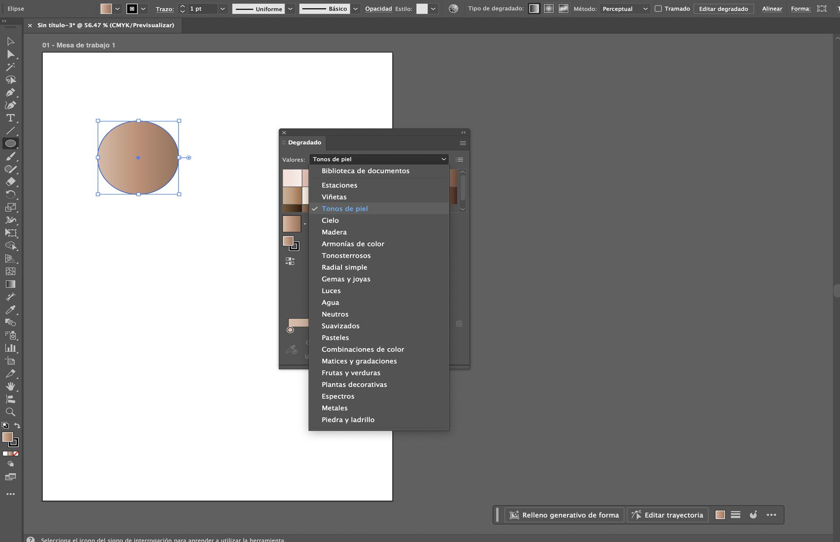Viewport: 840px width, 542px height.
Task: Swap fill and stroke colors in the toolbar
Action: pos(17,425)
